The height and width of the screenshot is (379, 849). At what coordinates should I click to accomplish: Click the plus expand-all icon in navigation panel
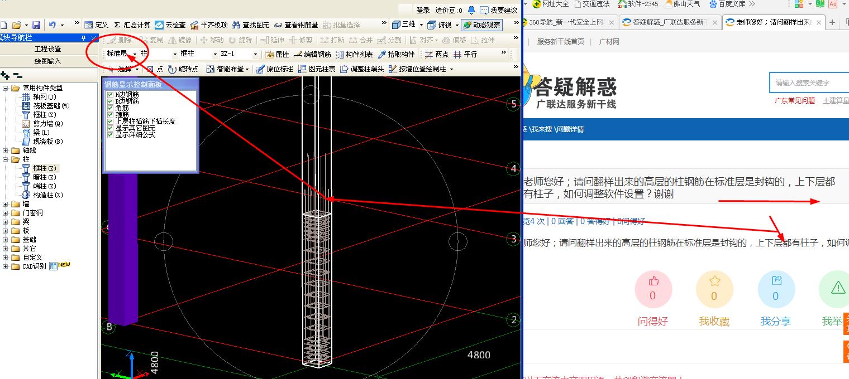coord(5,75)
